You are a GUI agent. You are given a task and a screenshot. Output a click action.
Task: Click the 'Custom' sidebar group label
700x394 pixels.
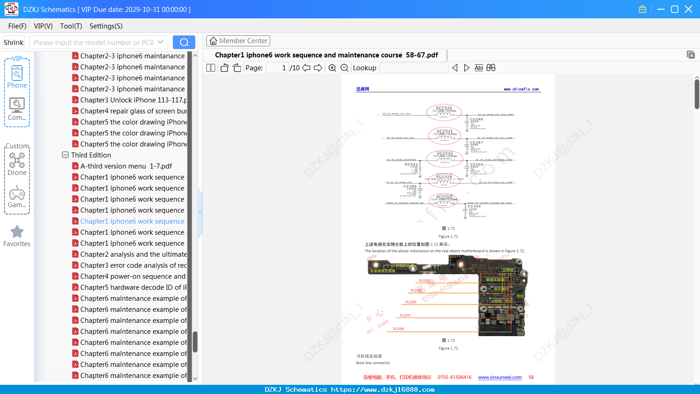[x=17, y=146]
